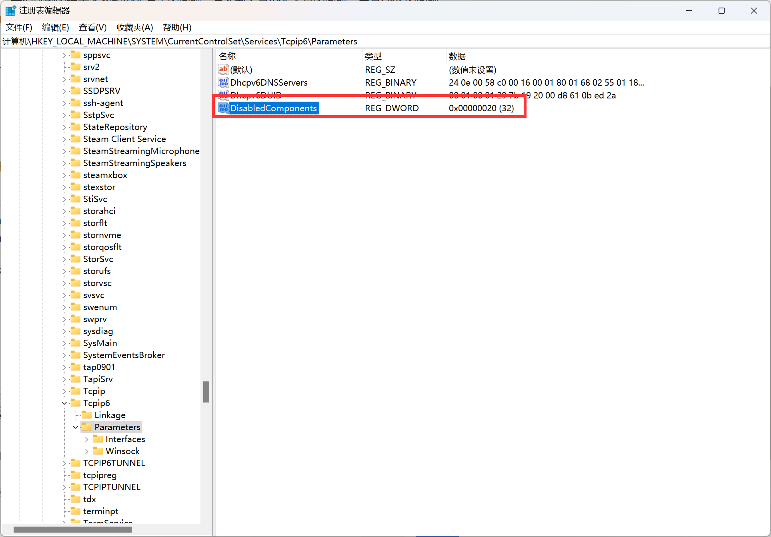Click the Dhcpv6DNSServers binary value icon

(223, 82)
